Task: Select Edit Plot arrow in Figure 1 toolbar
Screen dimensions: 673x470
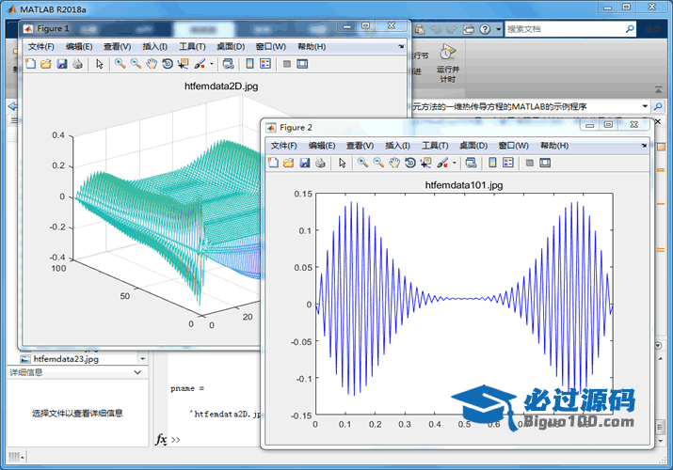Action: (100, 64)
